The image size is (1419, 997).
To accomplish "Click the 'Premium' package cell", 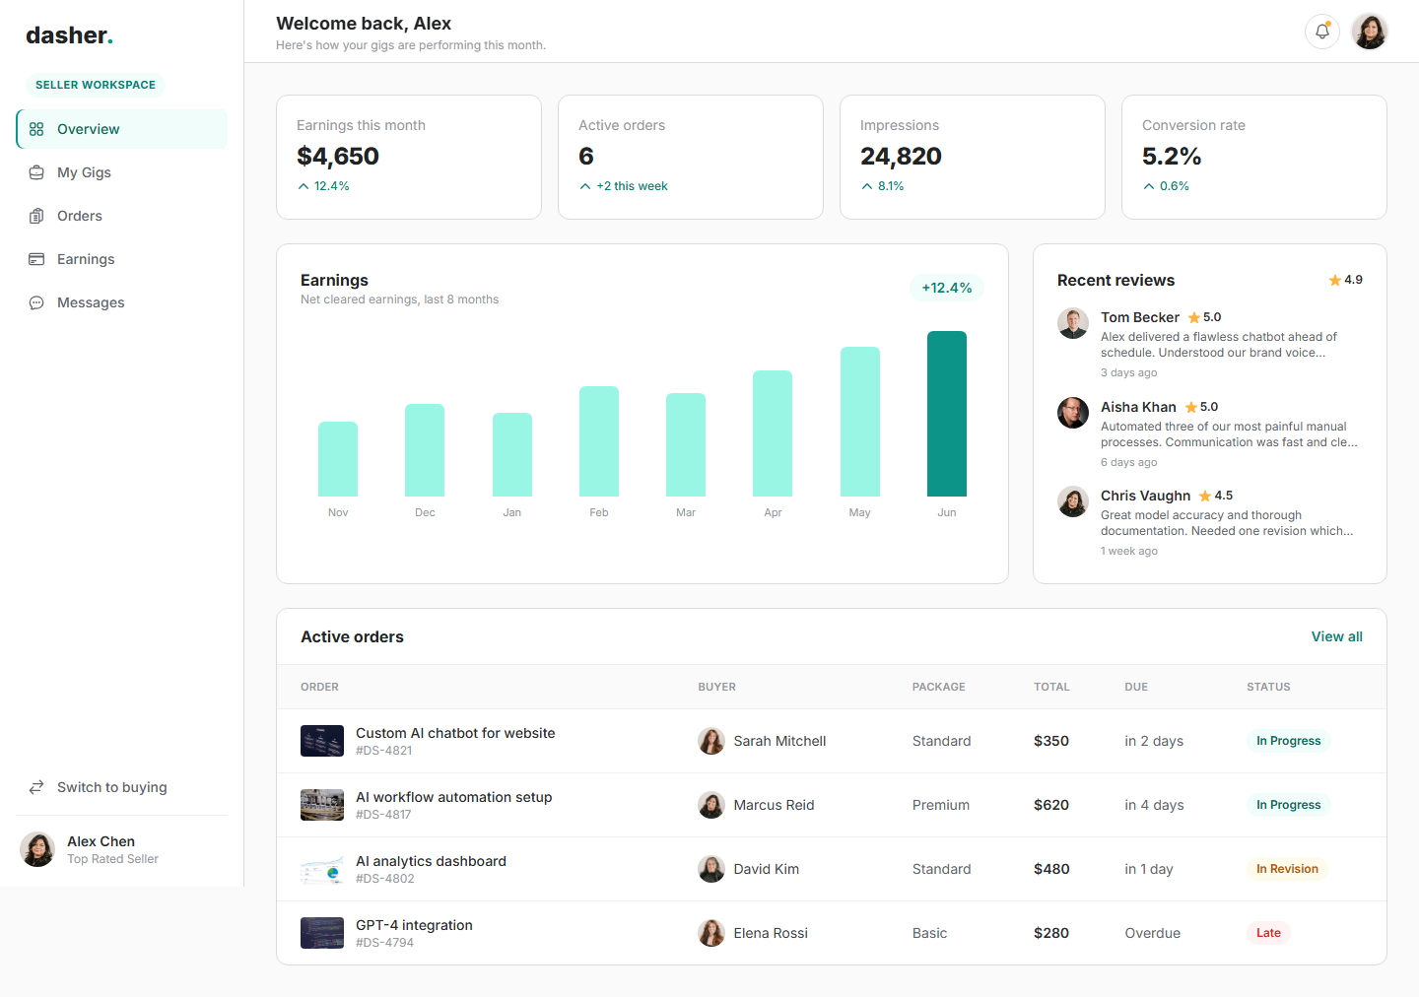I will tap(941, 805).
